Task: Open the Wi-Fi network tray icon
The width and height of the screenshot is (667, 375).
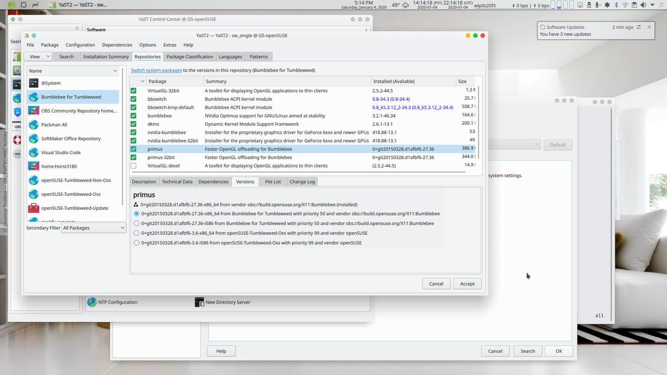Action: click(x=625, y=5)
